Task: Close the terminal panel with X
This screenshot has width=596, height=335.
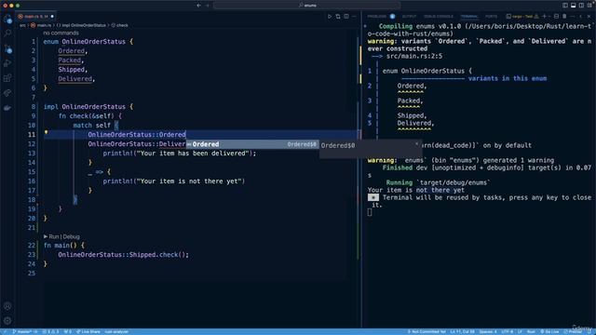Action: [x=589, y=17]
